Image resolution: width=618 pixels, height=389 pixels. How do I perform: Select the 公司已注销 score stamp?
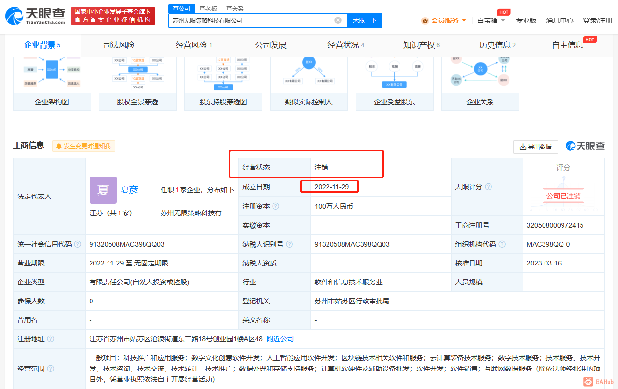point(563,196)
